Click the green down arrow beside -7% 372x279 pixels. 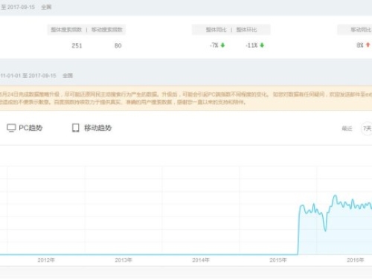222,45
